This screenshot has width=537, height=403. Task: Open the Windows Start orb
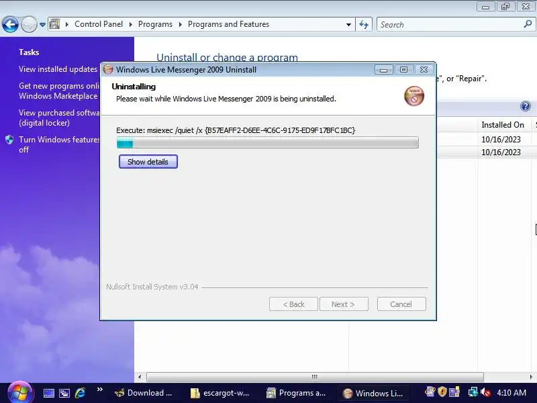coord(19,393)
